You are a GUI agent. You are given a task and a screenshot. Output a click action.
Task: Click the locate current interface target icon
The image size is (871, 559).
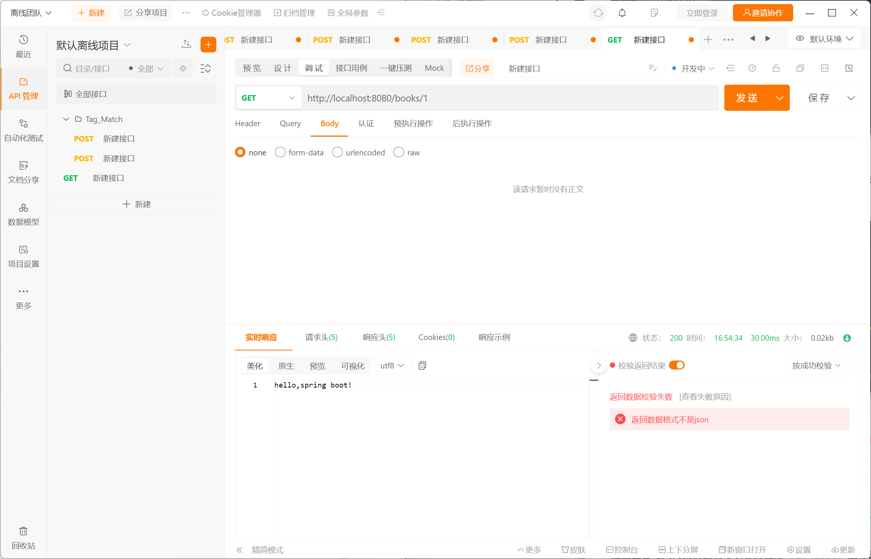[183, 69]
